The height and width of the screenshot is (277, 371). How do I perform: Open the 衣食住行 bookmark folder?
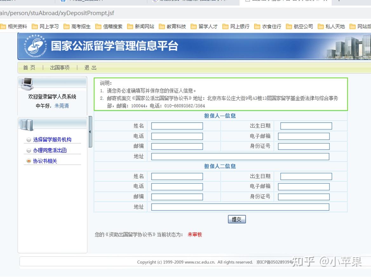(x=267, y=26)
